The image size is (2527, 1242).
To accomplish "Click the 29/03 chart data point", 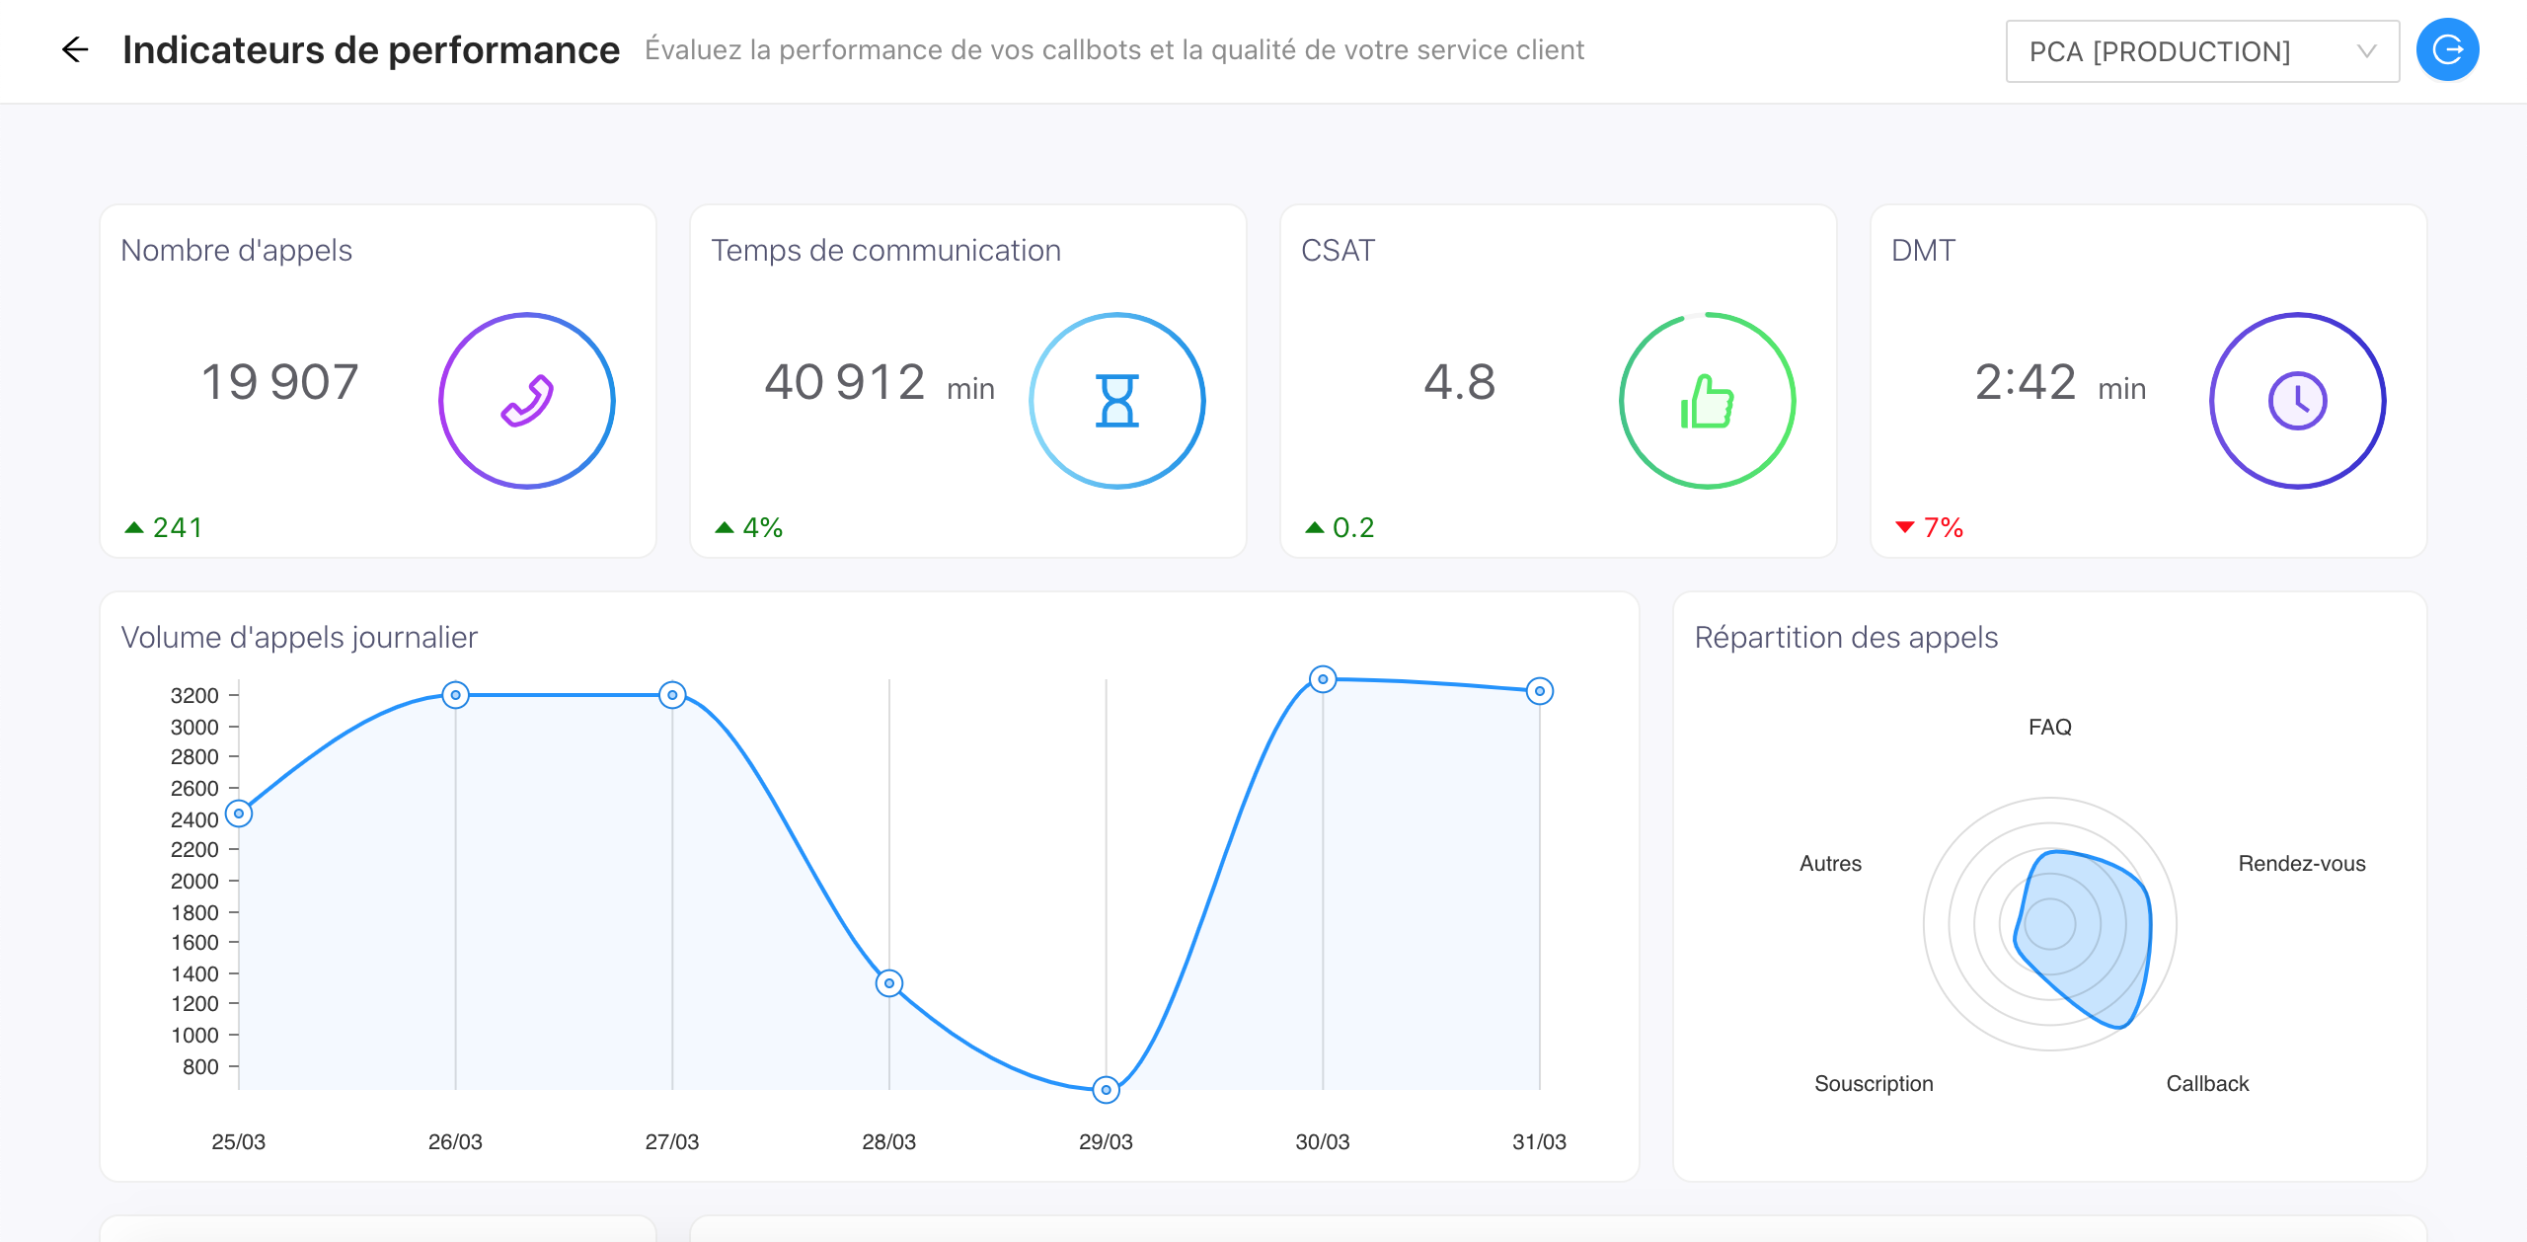I will 1106,1090.
